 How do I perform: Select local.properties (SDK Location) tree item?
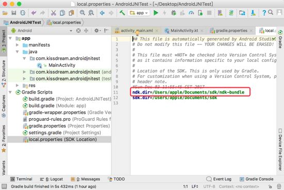coord(59,139)
